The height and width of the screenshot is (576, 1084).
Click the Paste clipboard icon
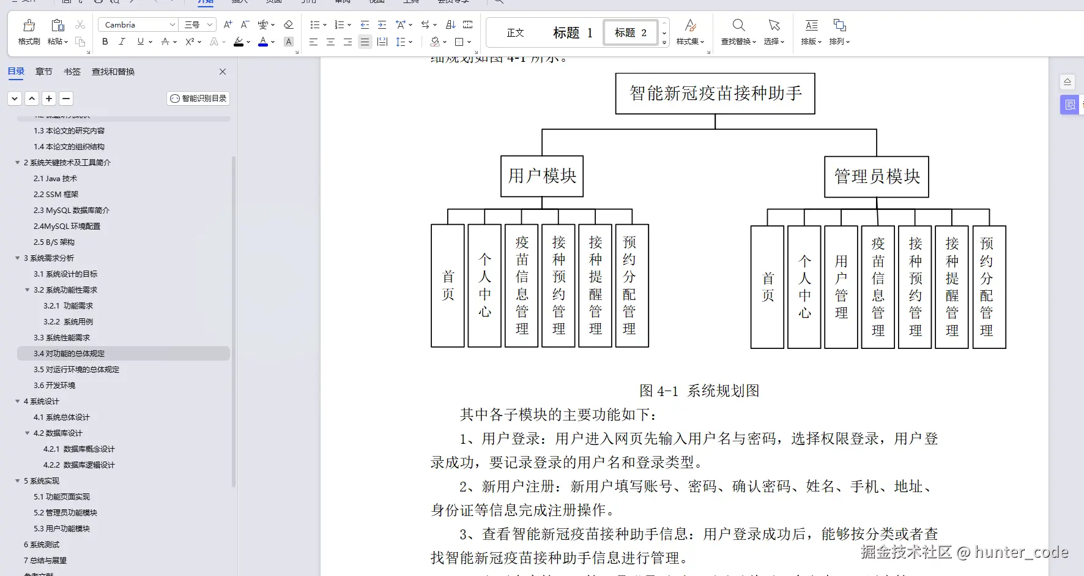58,25
